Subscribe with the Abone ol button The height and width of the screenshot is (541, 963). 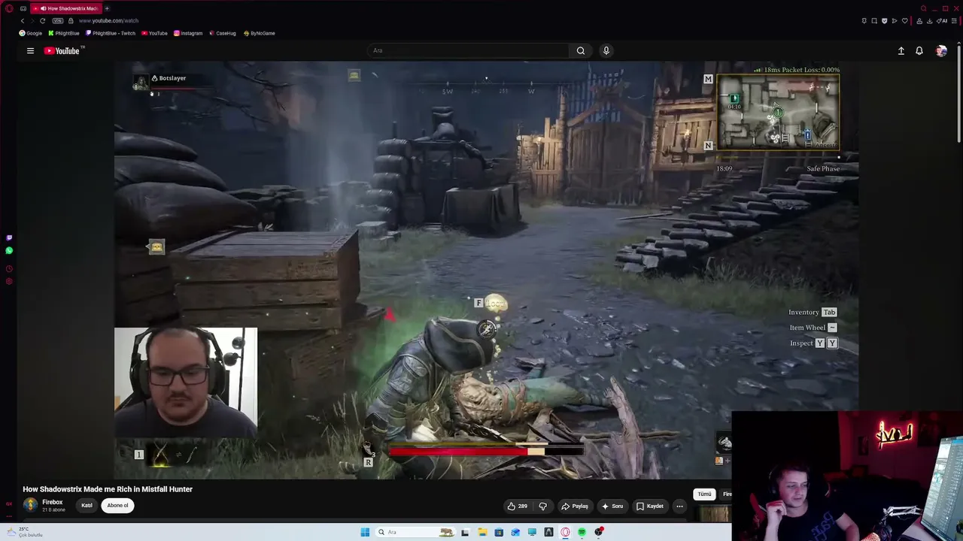coord(117,506)
